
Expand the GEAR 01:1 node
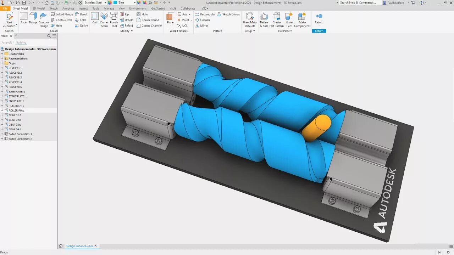2,115
